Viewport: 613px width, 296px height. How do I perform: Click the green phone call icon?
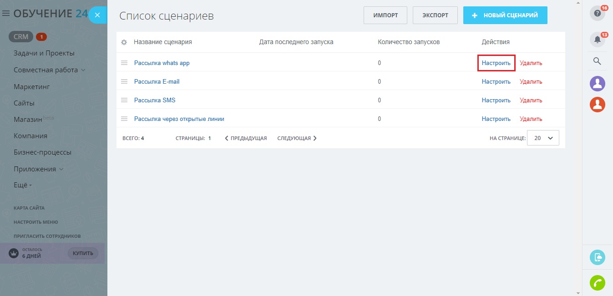tap(597, 283)
